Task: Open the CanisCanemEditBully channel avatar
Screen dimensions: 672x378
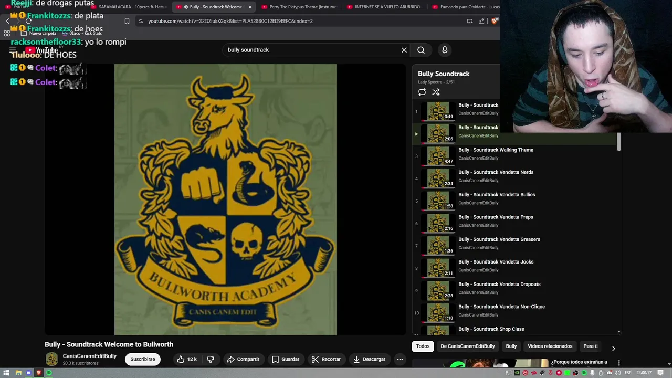Action: pos(51,359)
